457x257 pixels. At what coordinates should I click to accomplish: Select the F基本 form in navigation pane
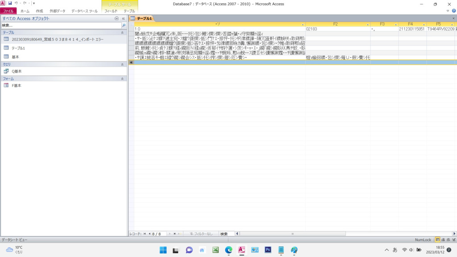pyautogui.click(x=63, y=85)
